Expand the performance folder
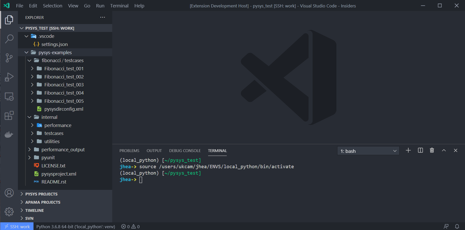Screen dimensions: 465x230 click(x=65, y=125)
